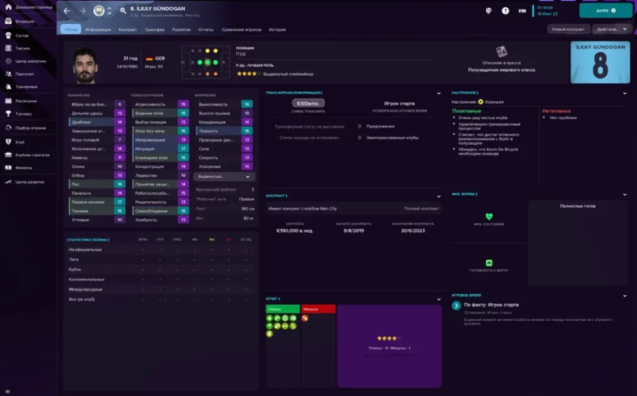Collapse the Трансферная информация panel

pos(439,92)
